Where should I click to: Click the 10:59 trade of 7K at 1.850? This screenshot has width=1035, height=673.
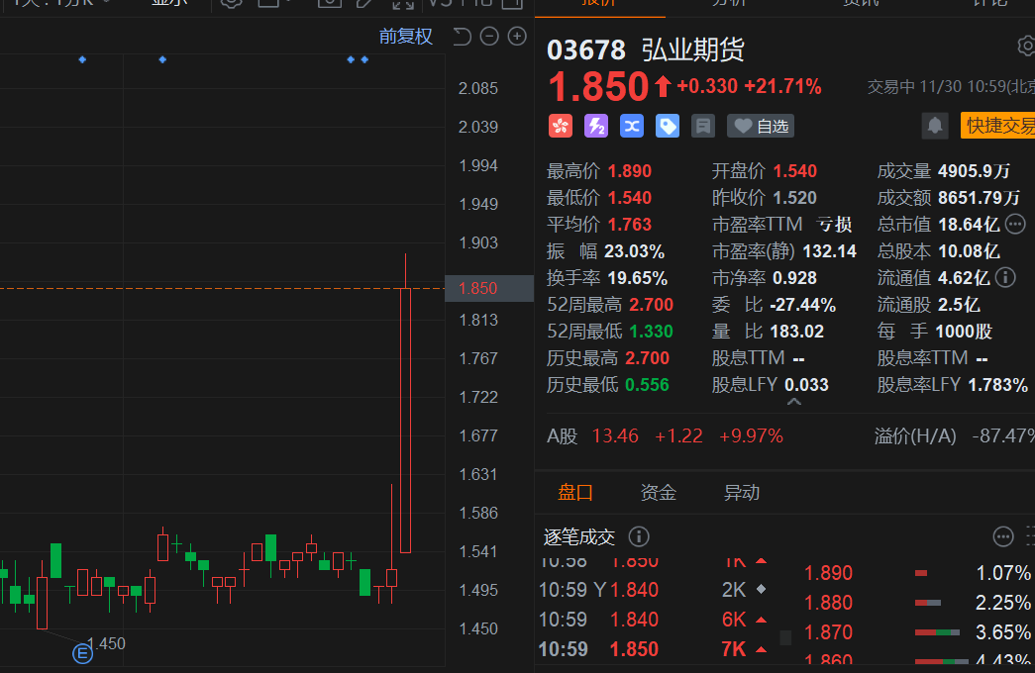point(654,649)
